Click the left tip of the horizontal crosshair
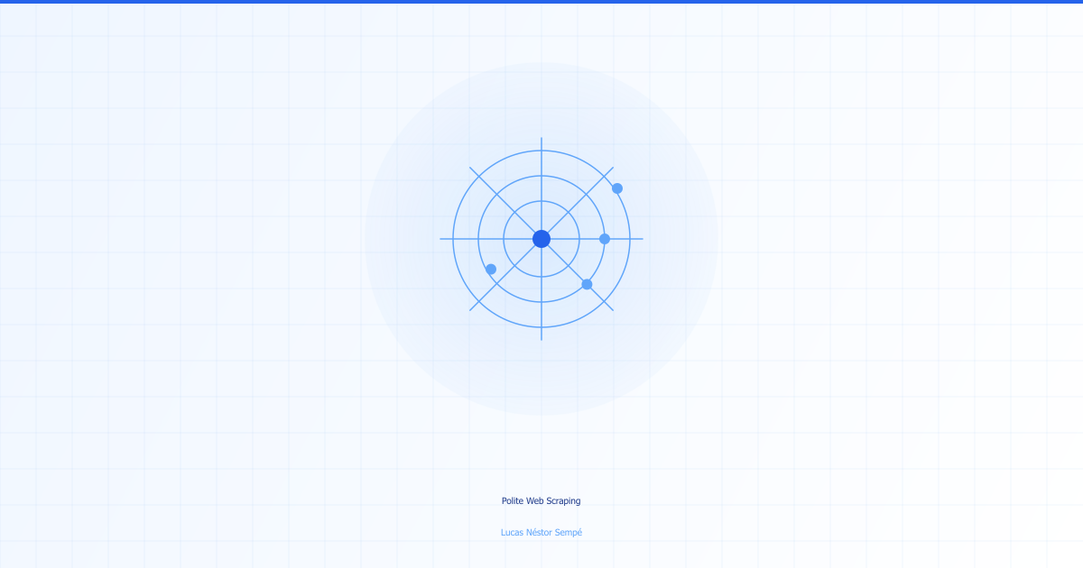The width and height of the screenshot is (1083, 568). point(441,239)
